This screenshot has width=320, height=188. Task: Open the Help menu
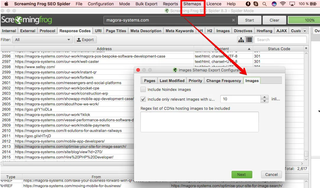[231, 4]
